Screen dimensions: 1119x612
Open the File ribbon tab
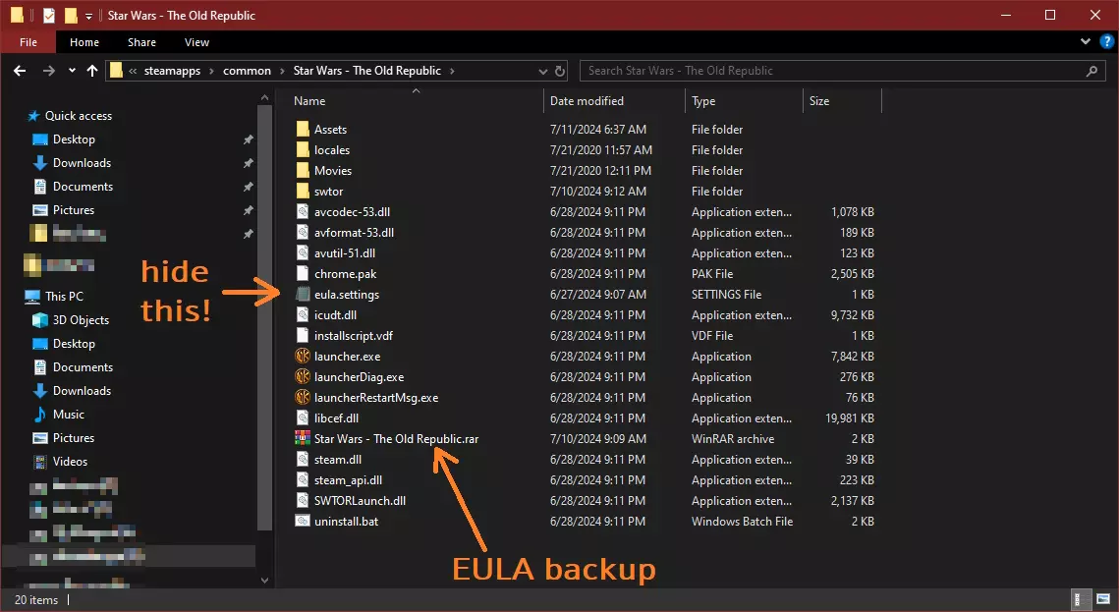tap(28, 42)
